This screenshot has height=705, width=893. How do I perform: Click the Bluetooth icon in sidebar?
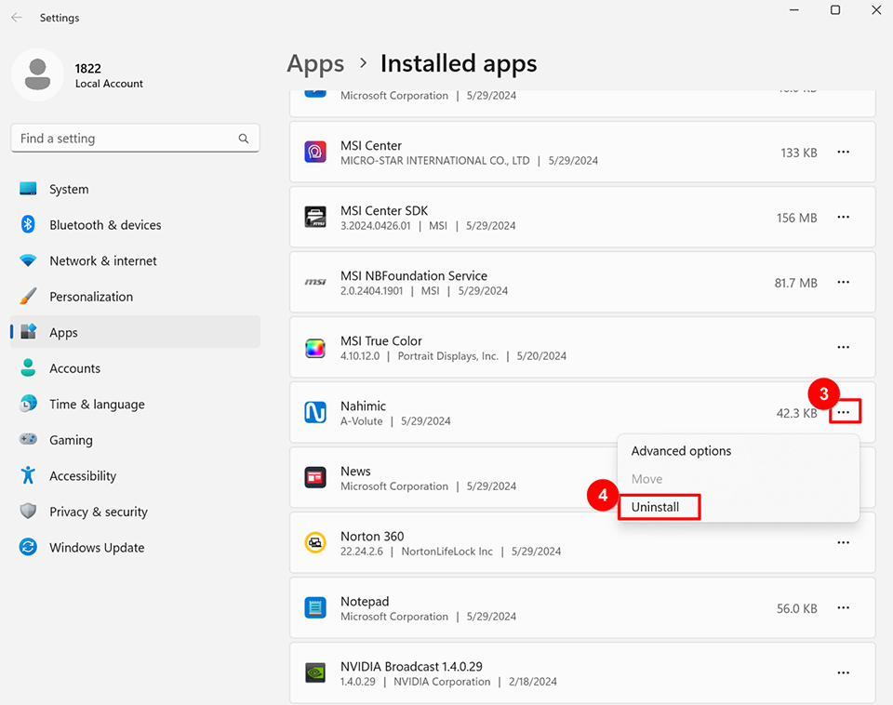pos(28,224)
